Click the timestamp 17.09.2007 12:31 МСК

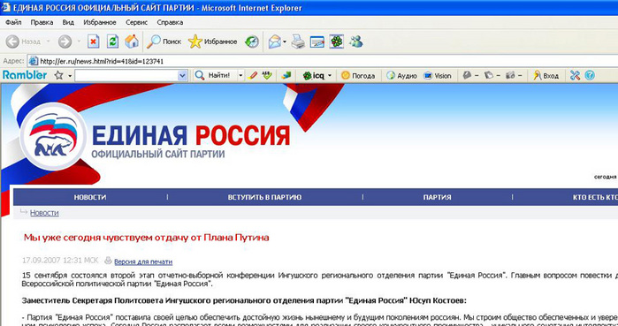(60, 261)
